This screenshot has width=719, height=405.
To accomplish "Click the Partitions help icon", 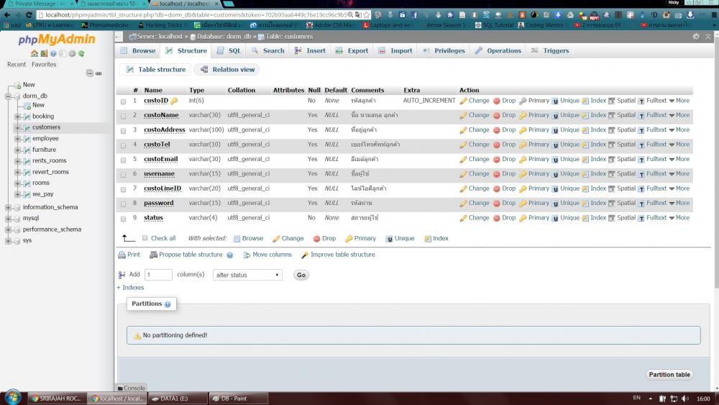I will click(x=168, y=304).
